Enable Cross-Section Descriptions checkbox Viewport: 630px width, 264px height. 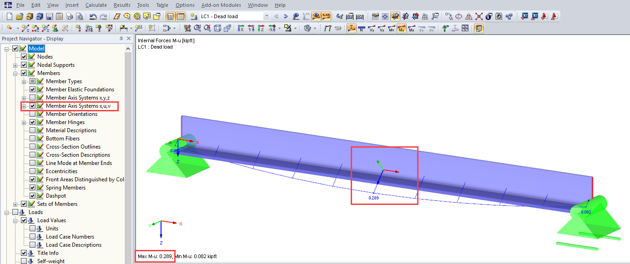[x=32, y=155]
